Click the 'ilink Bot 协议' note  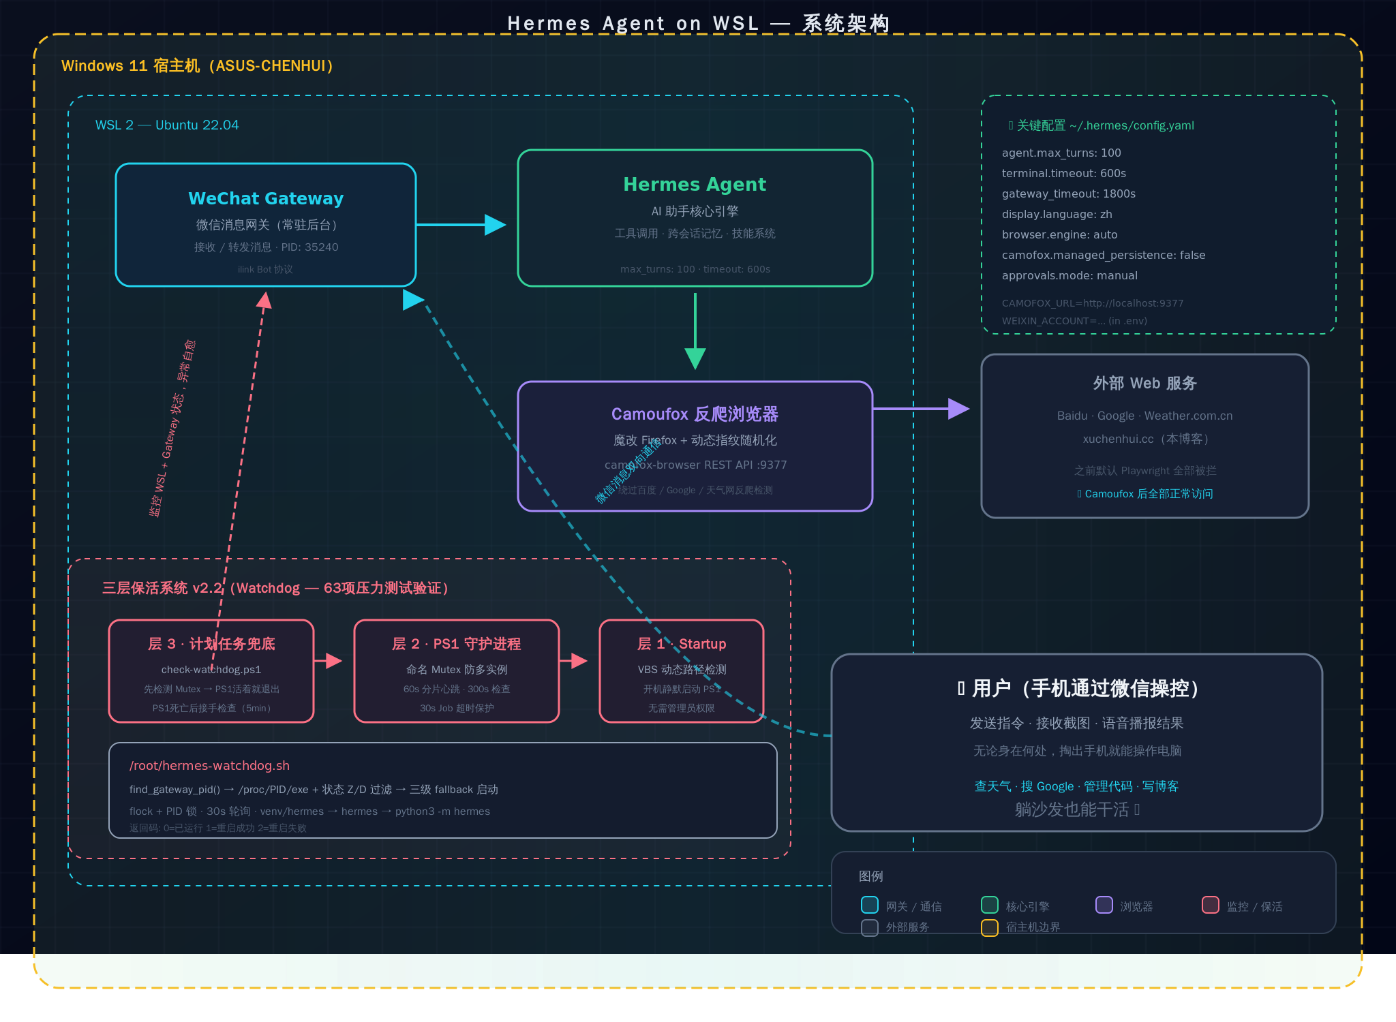(x=266, y=270)
